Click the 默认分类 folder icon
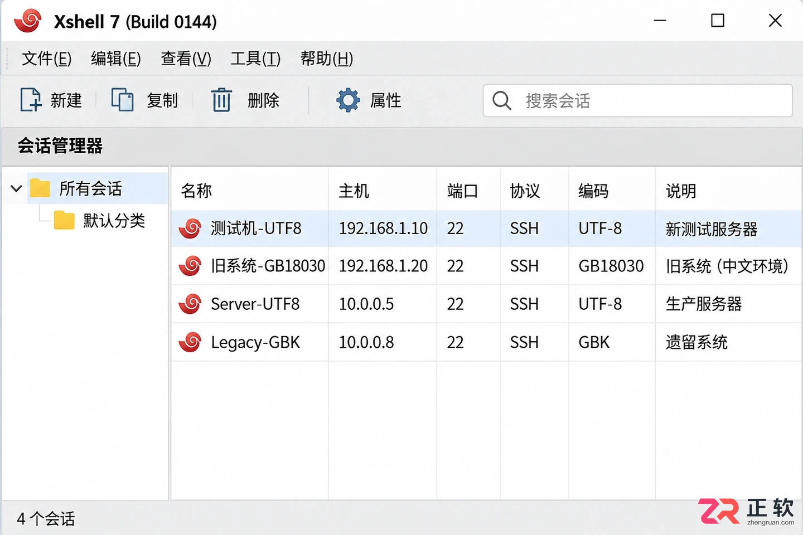 click(64, 220)
